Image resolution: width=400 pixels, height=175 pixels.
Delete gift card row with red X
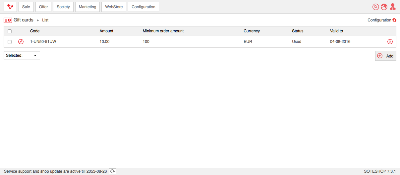[x=390, y=42]
